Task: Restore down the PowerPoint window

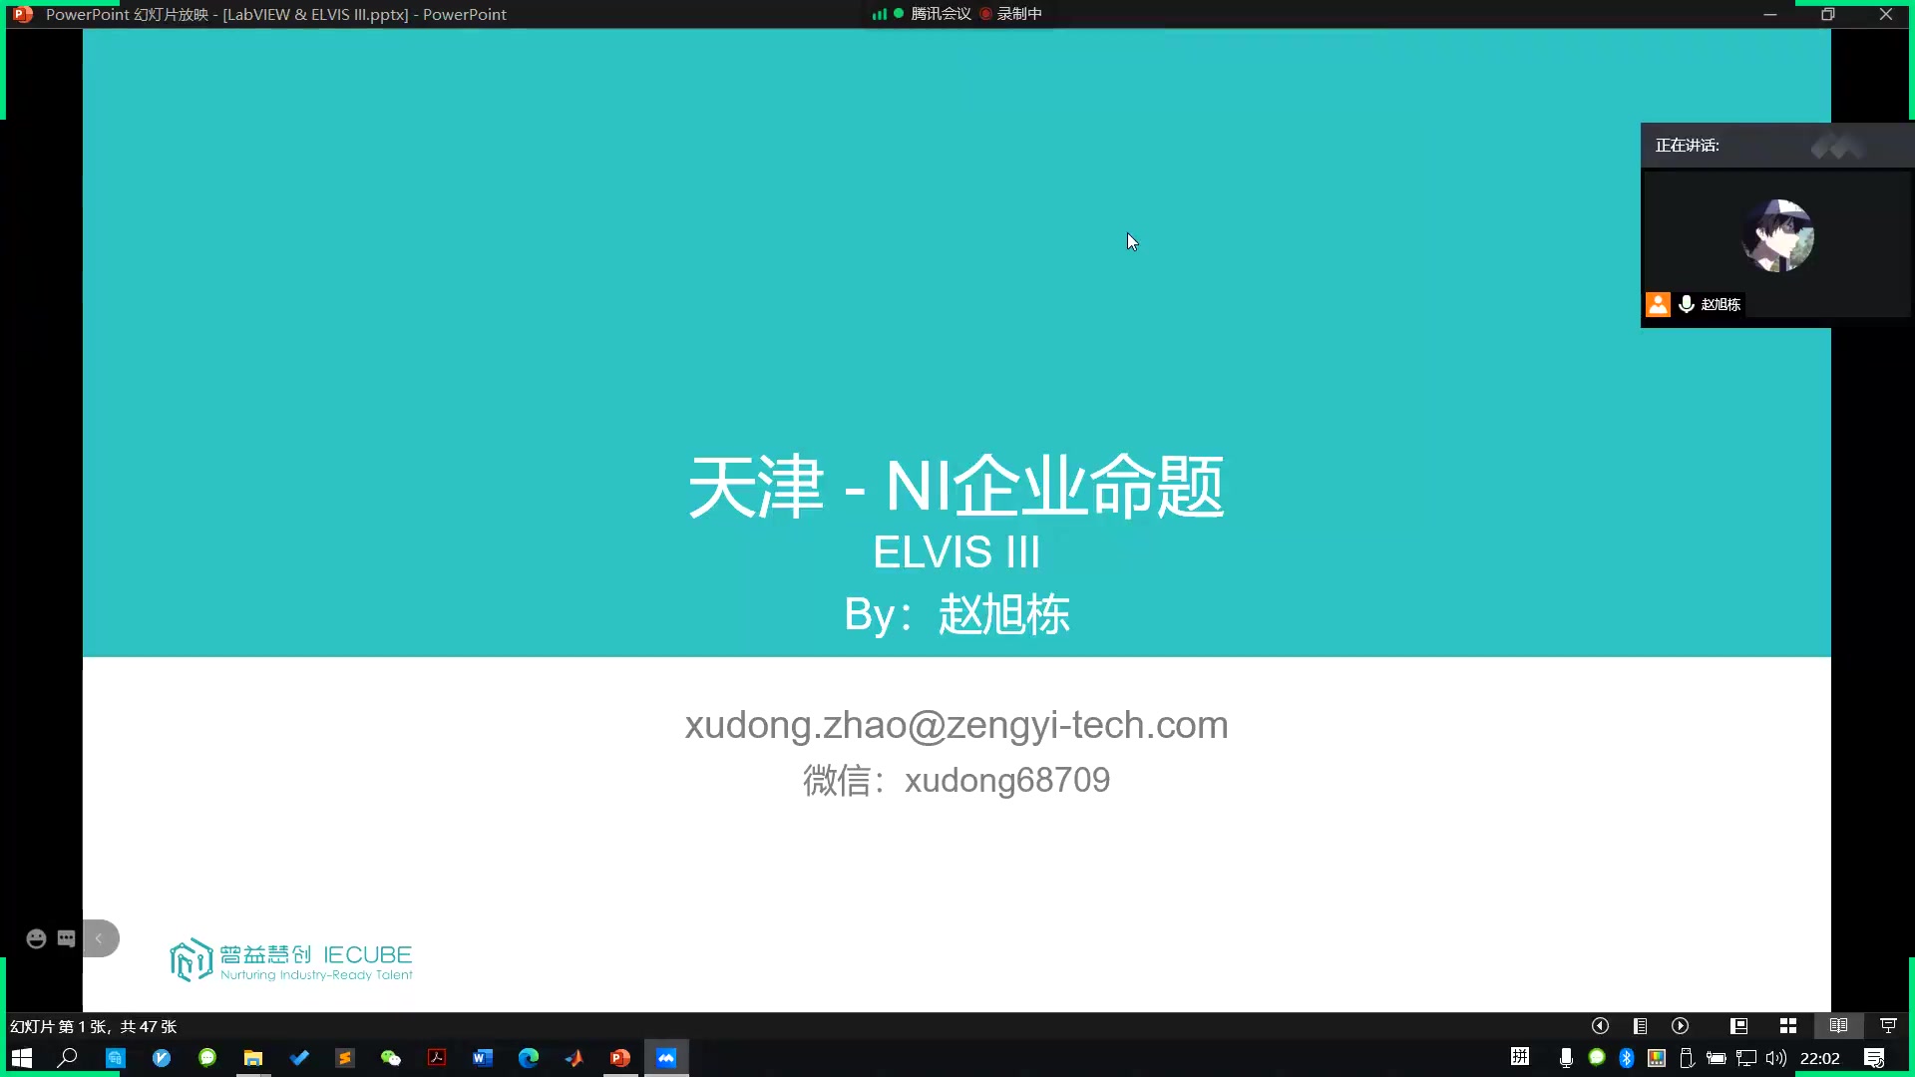Action: (x=1828, y=14)
